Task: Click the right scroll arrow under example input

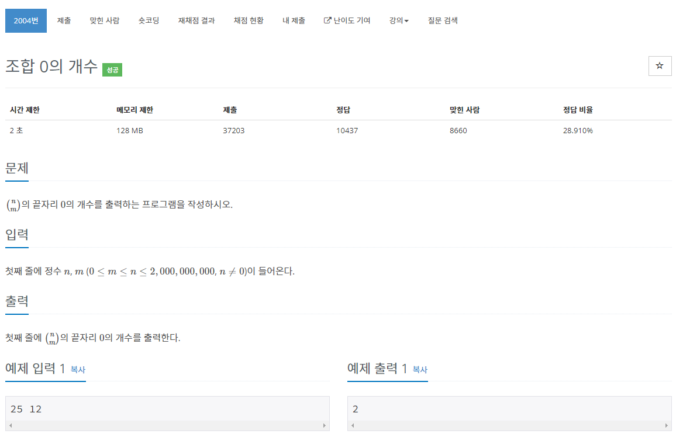Action: (324, 426)
